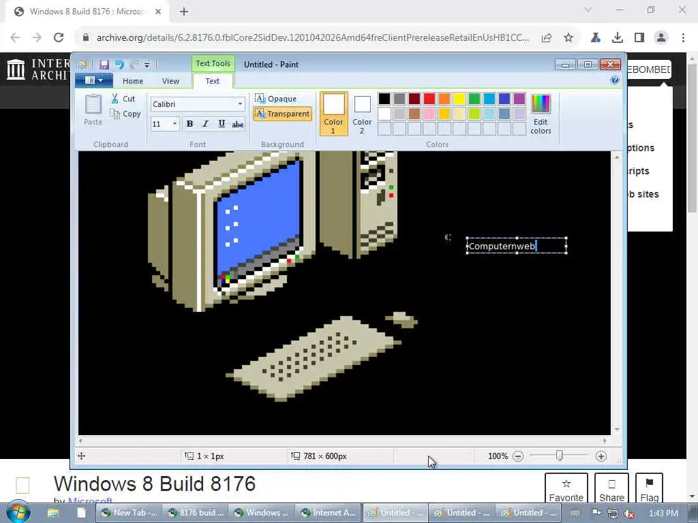The height and width of the screenshot is (523, 698).
Task: Pick the yellow color swatch
Action: [459, 98]
